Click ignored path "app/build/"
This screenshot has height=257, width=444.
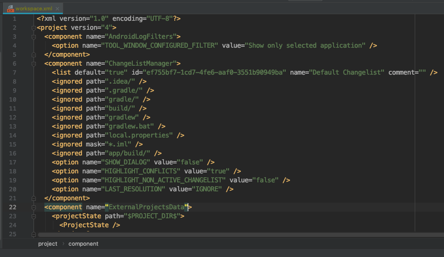(x=128, y=153)
